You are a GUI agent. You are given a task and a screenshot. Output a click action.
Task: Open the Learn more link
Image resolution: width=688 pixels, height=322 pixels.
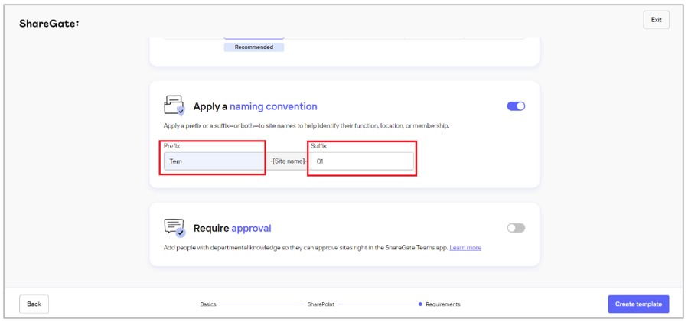pos(465,248)
